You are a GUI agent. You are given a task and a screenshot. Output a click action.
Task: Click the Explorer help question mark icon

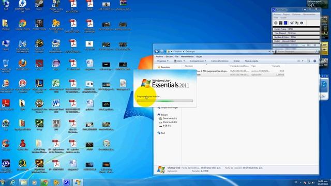[x=314, y=61]
